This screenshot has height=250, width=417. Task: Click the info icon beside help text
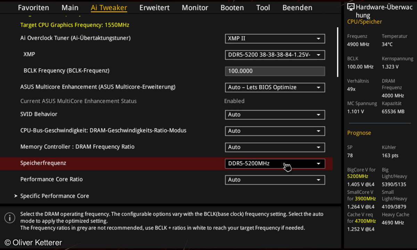pos(10,218)
